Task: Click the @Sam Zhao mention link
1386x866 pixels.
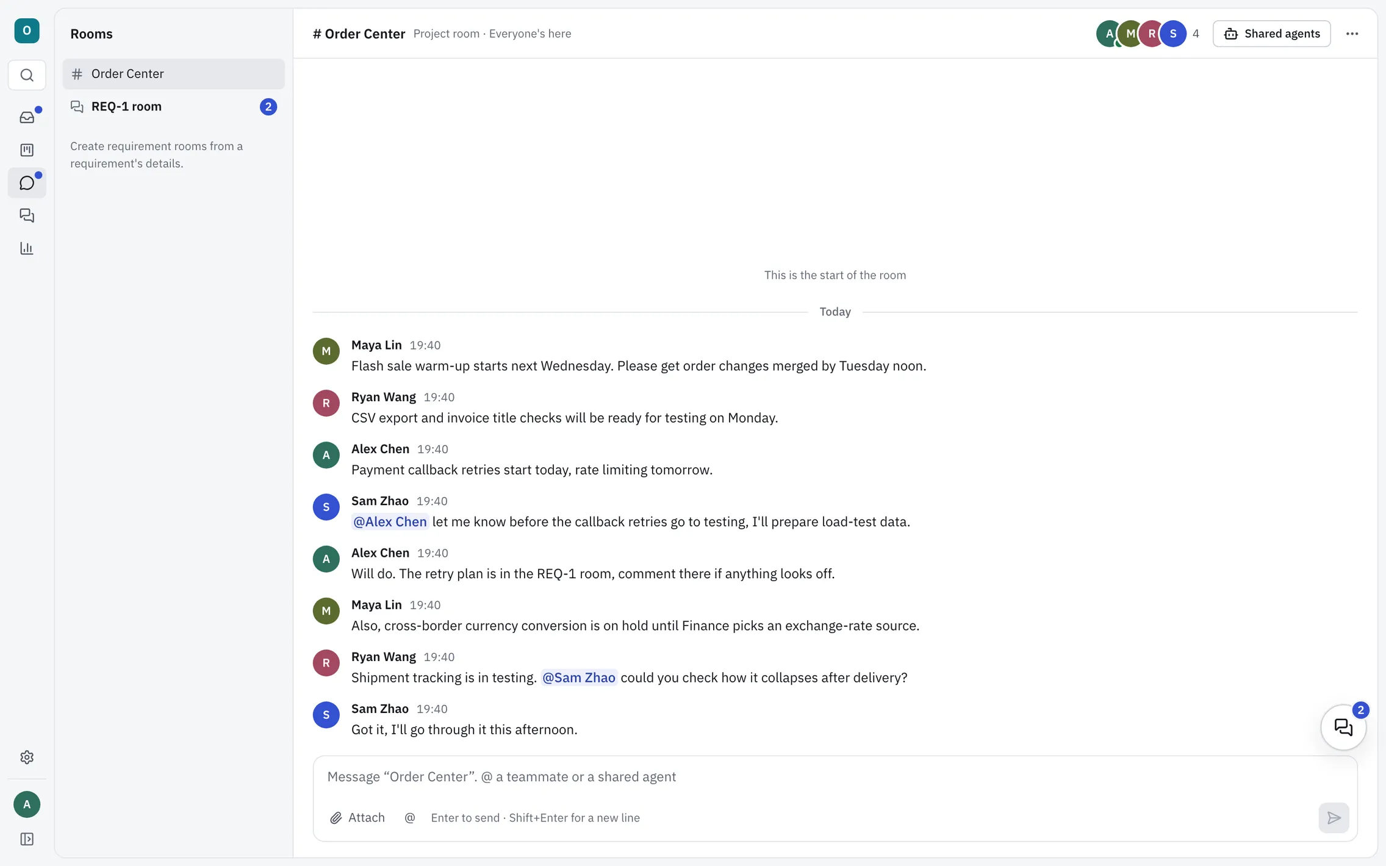Action: pyautogui.click(x=578, y=678)
